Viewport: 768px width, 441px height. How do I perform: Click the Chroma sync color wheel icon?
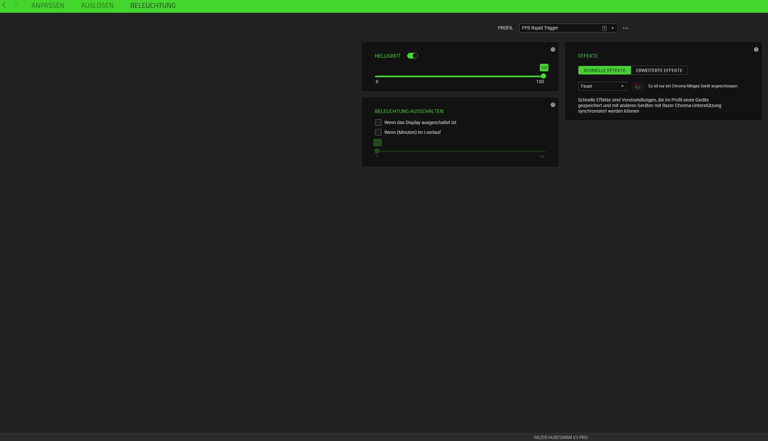pyautogui.click(x=637, y=86)
